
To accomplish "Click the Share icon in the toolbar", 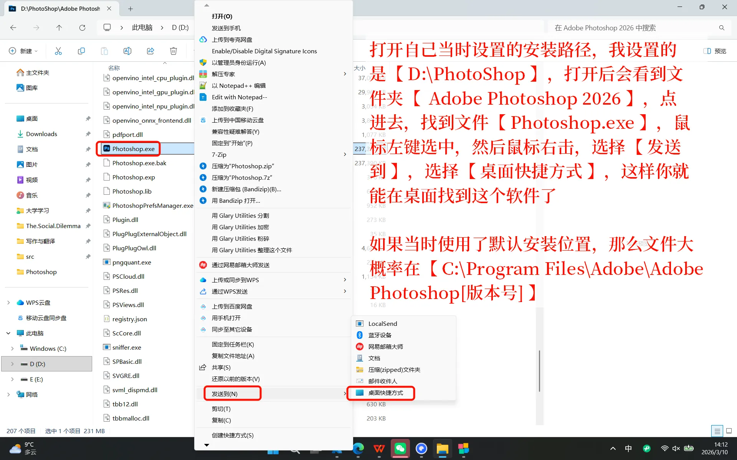I will (150, 51).
